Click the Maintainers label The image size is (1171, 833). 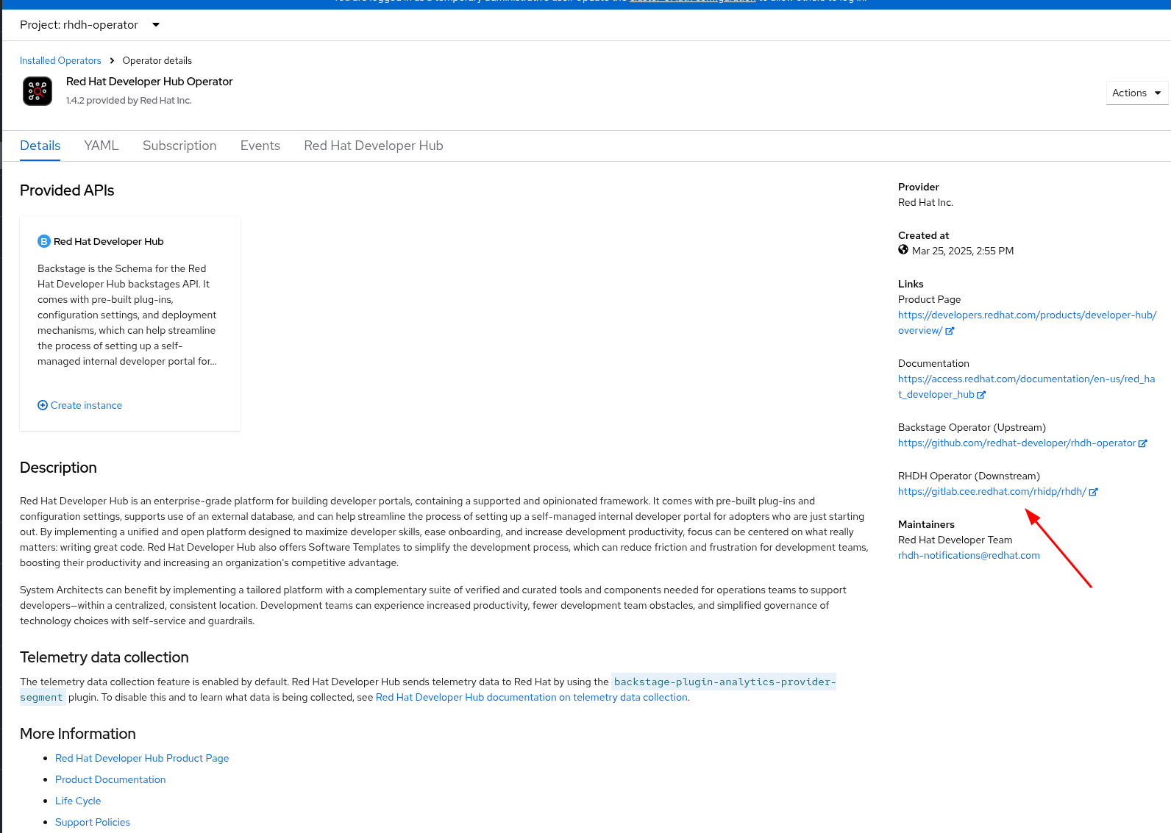click(x=926, y=525)
